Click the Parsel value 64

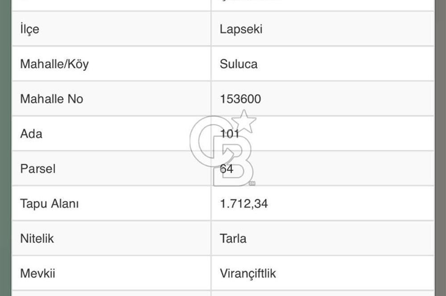227,169
